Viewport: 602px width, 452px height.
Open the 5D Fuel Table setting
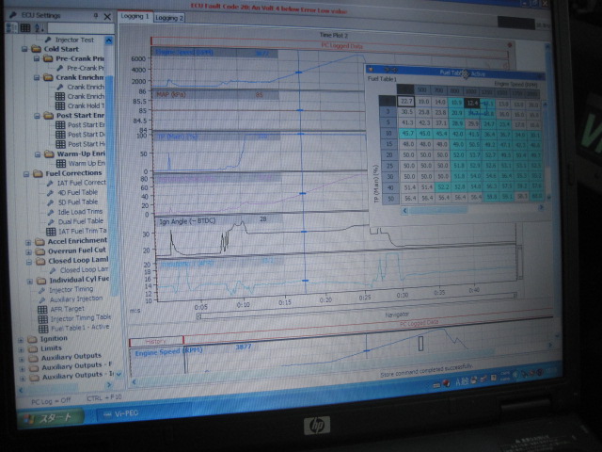[x=72, y=202]
